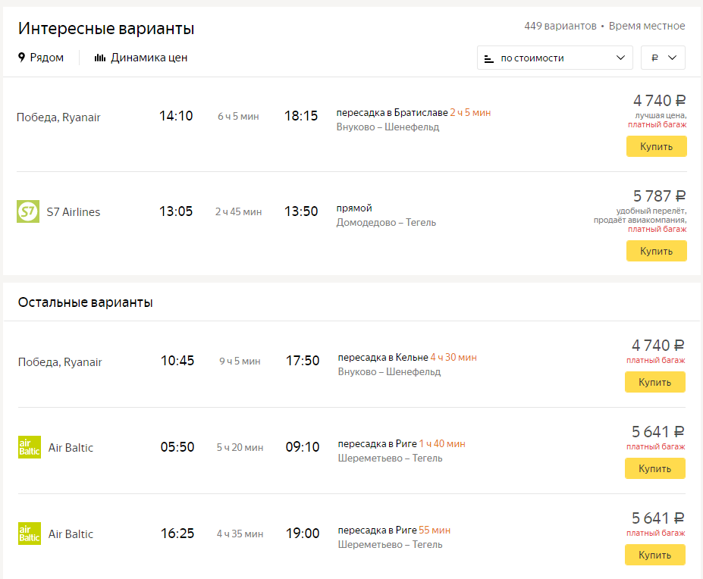Click the chevron arrow of the sort dropdown
This screenshot has height=579, width=703.
tap(620, 58)
